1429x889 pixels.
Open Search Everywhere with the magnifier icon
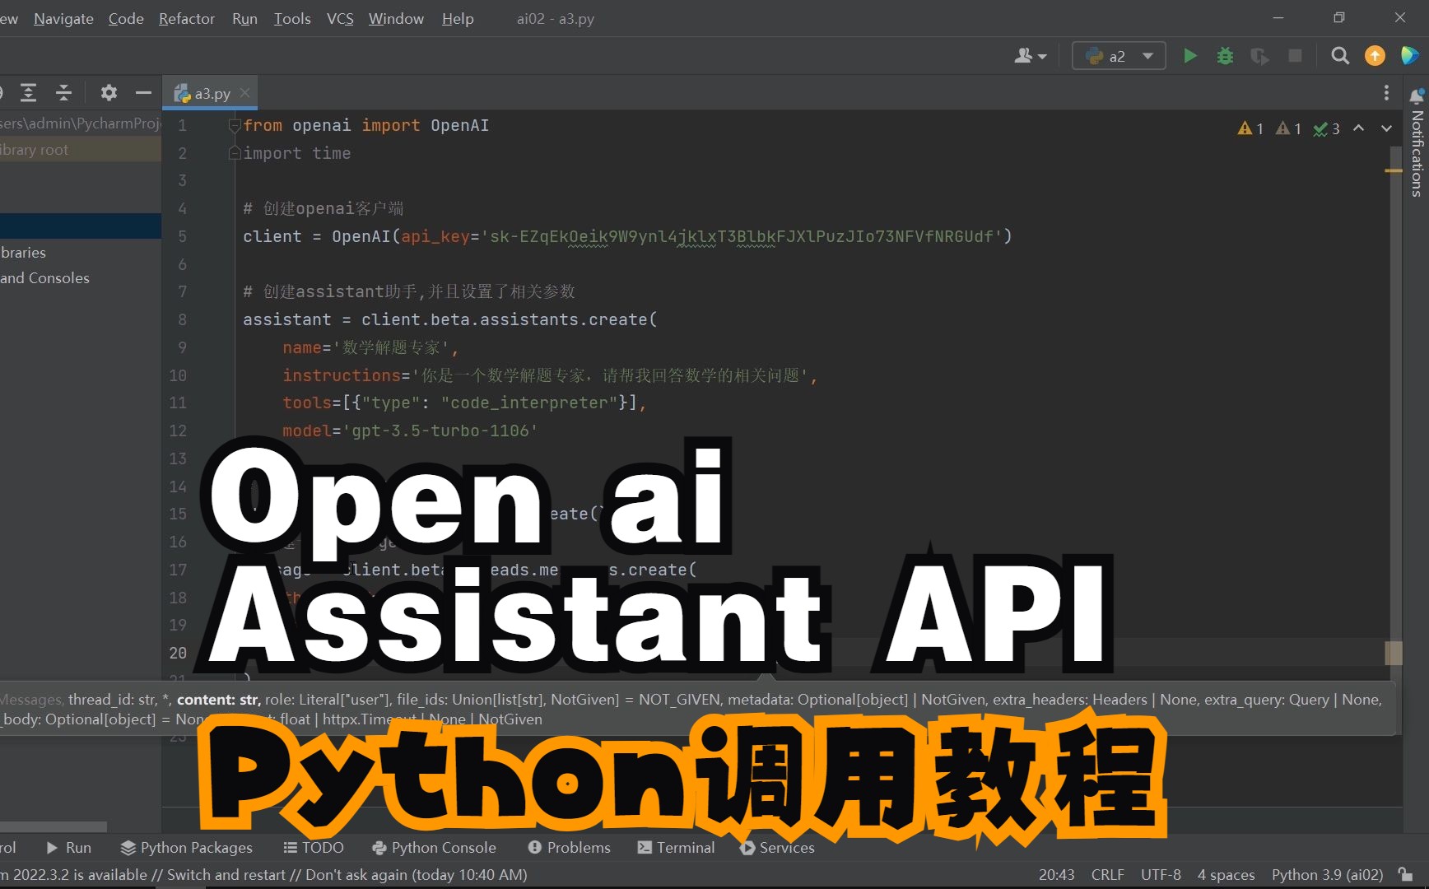click(x=1340, y=56)
